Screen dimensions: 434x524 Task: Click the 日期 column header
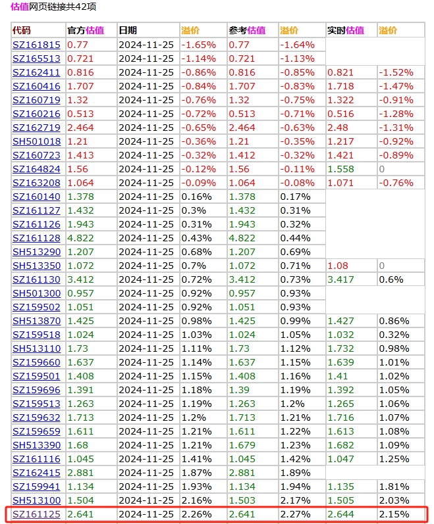pyautogui.click(x=128, y=30)
